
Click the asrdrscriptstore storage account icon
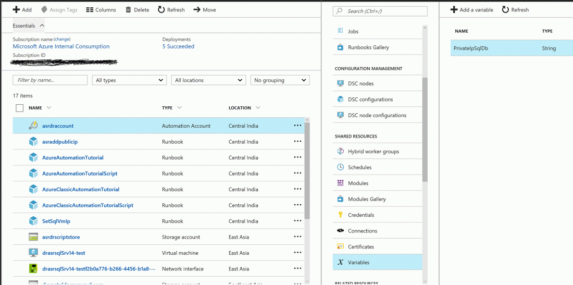click(x=33, y=237)
